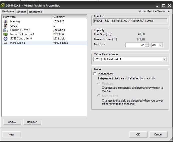173x142 pixels.
Task: Enable the Independent disk mode checkbox
Action: 95,74
